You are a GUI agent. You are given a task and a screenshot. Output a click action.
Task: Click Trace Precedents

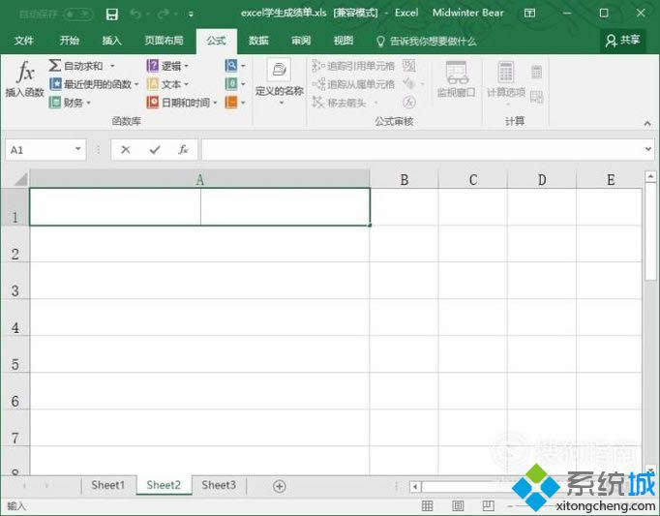click(353, 66)
